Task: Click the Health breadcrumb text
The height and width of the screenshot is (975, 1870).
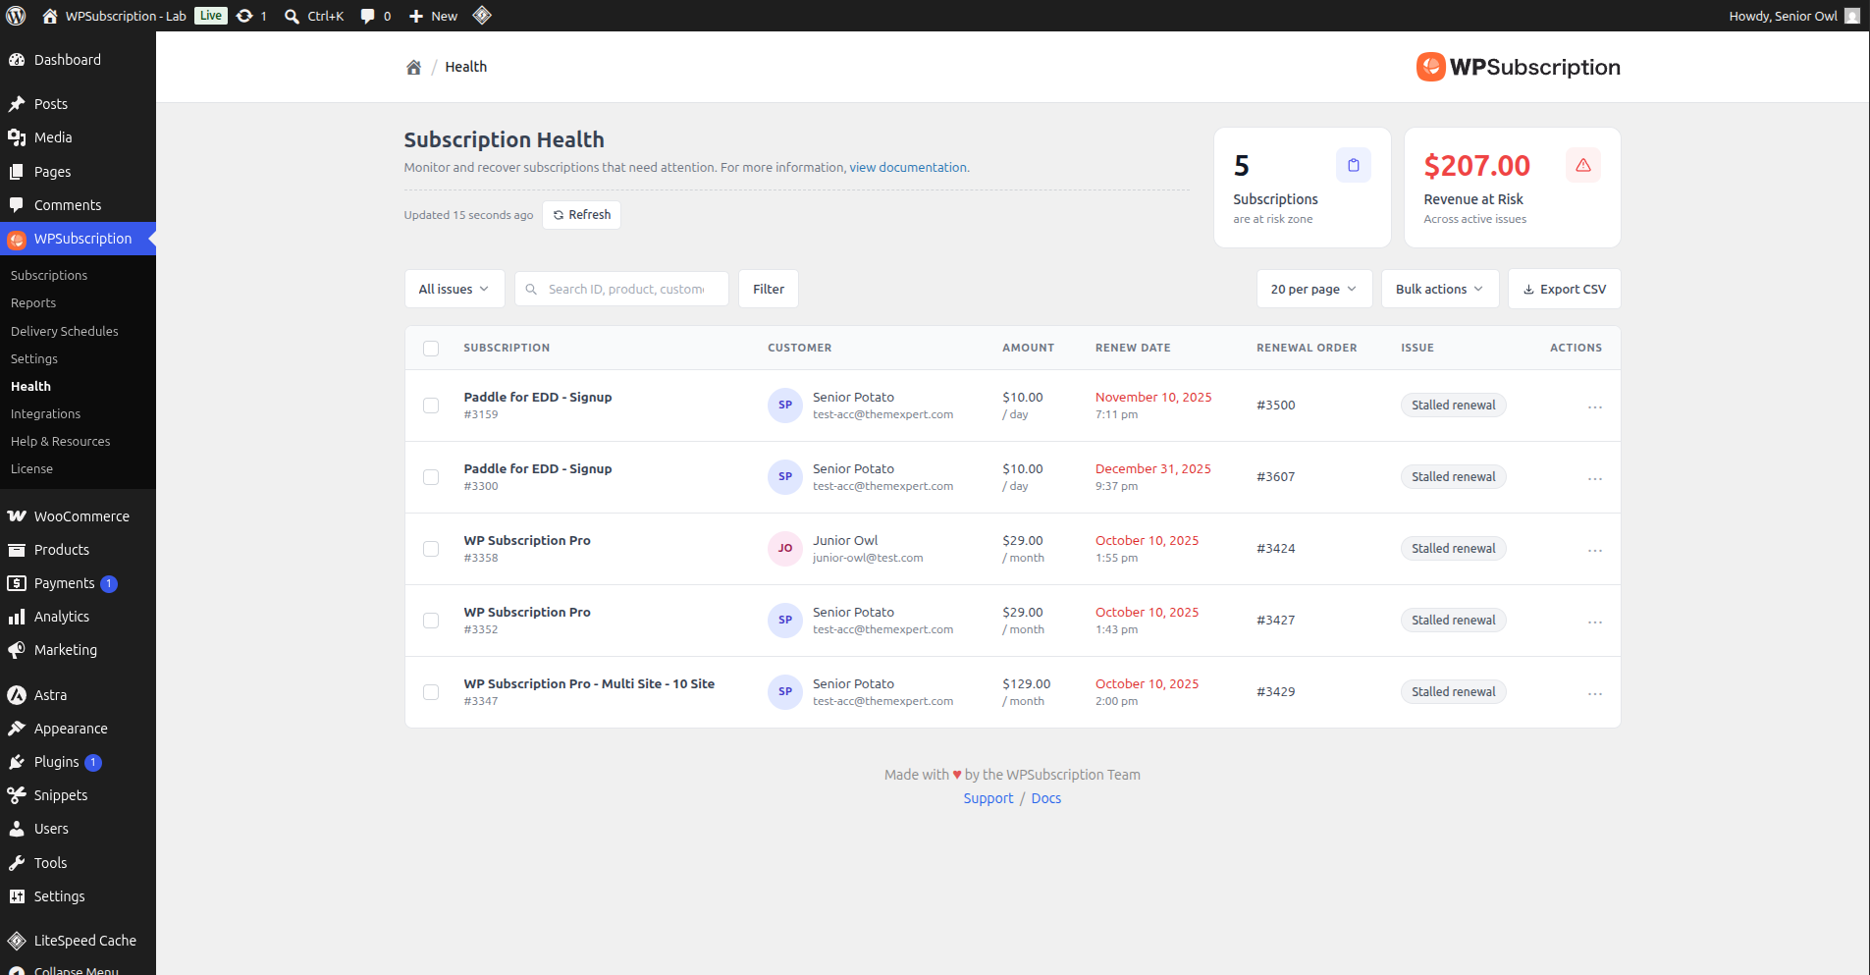Action: (x=466, y=67)
